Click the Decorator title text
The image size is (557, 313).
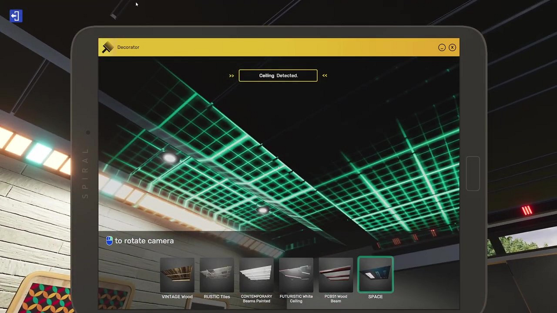click(128, 47)
